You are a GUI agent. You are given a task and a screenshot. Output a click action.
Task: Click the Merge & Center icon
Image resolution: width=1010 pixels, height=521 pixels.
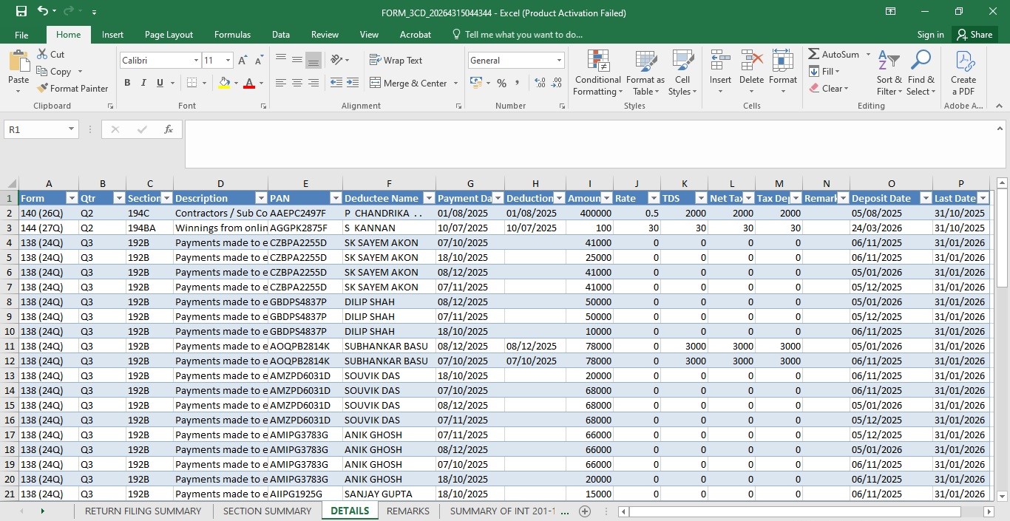click(x=375, y=84)
